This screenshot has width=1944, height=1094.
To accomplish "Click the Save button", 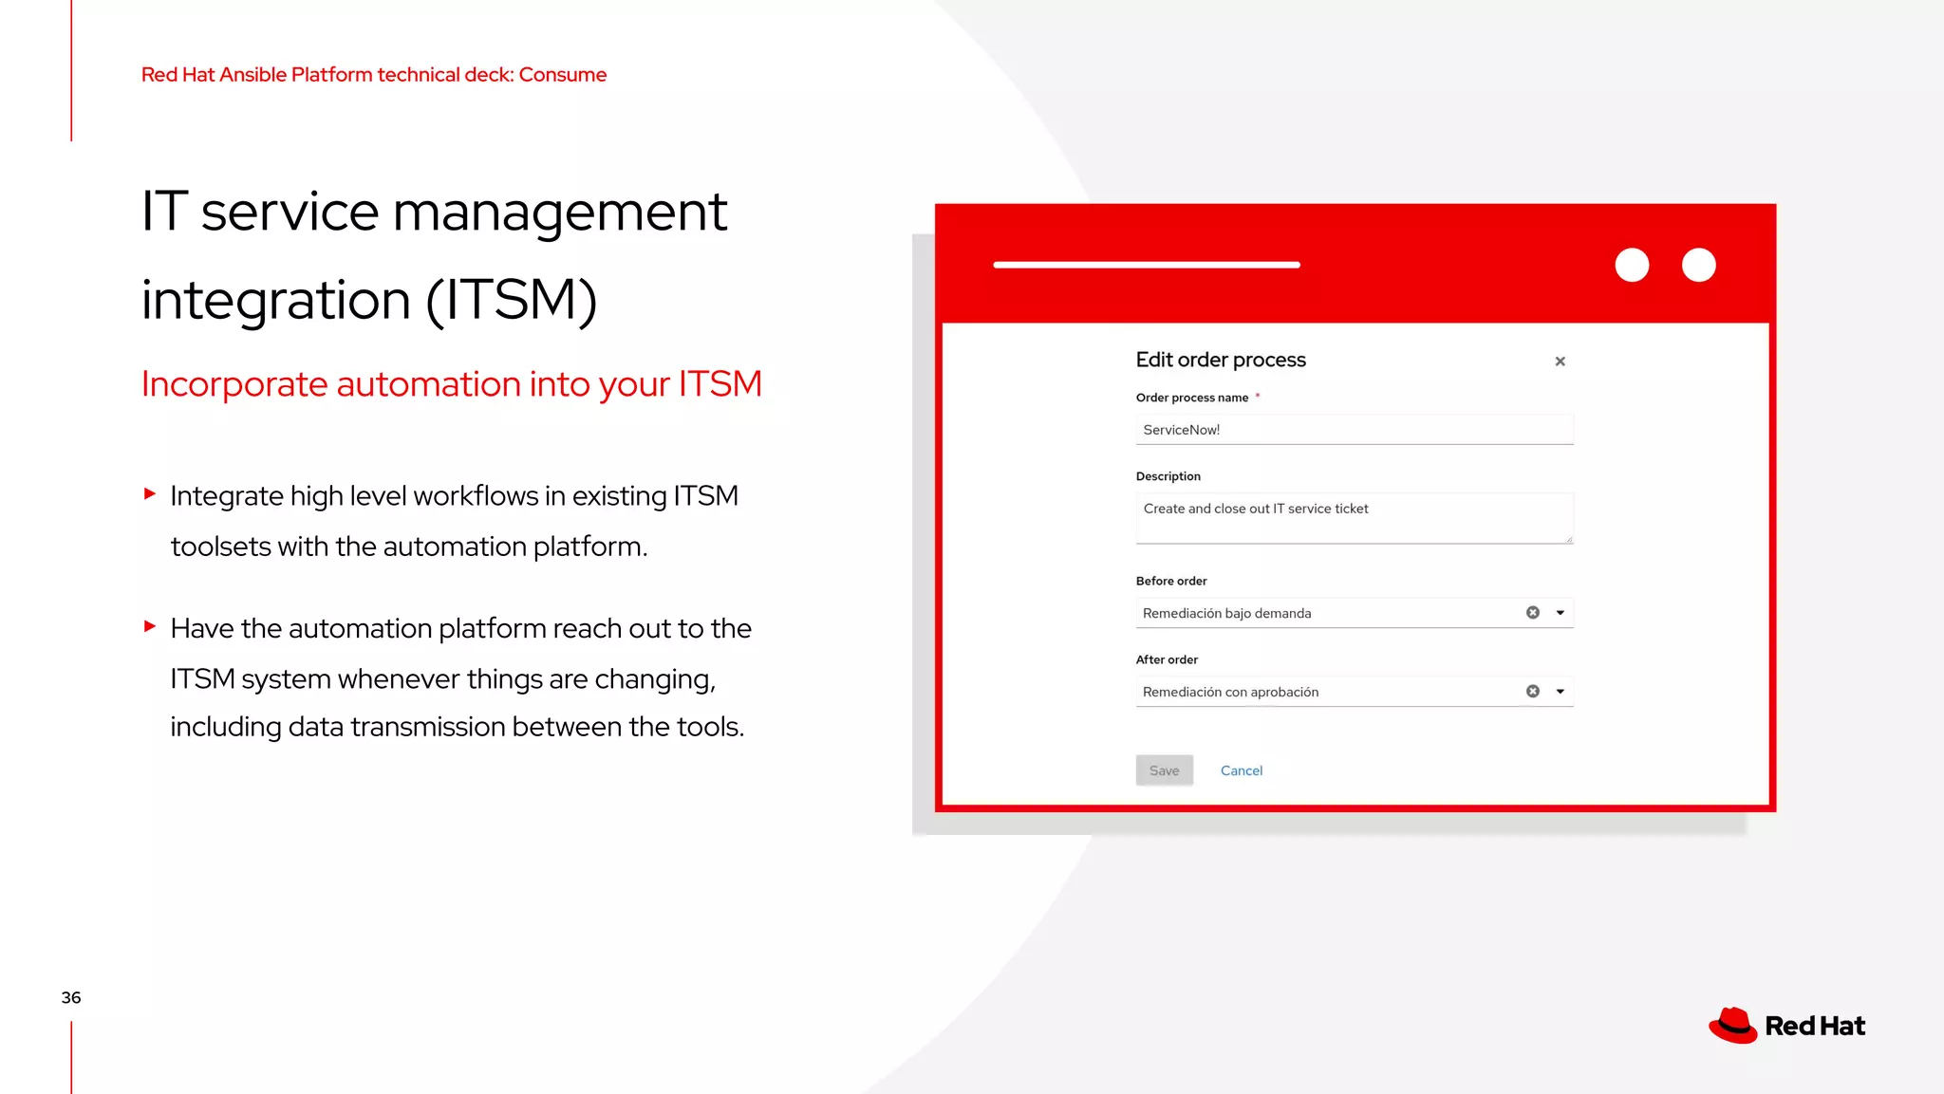I will 1164,770.
